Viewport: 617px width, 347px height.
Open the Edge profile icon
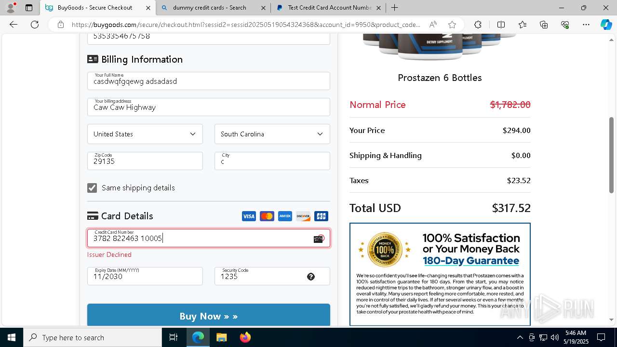point(11,8)
